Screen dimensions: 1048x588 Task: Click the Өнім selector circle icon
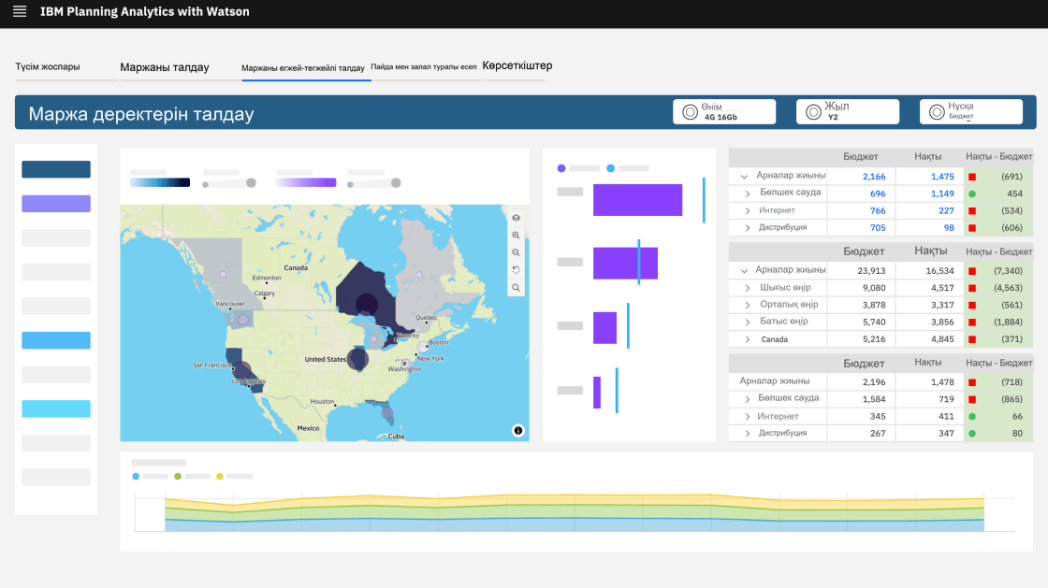coord(690,112)
